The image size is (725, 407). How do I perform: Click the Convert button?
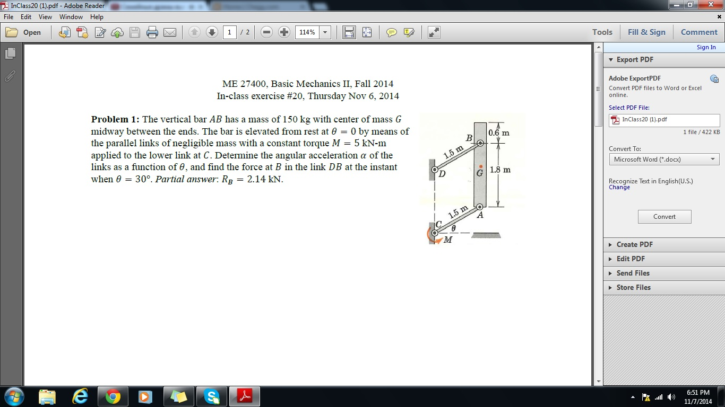point(664,217)
